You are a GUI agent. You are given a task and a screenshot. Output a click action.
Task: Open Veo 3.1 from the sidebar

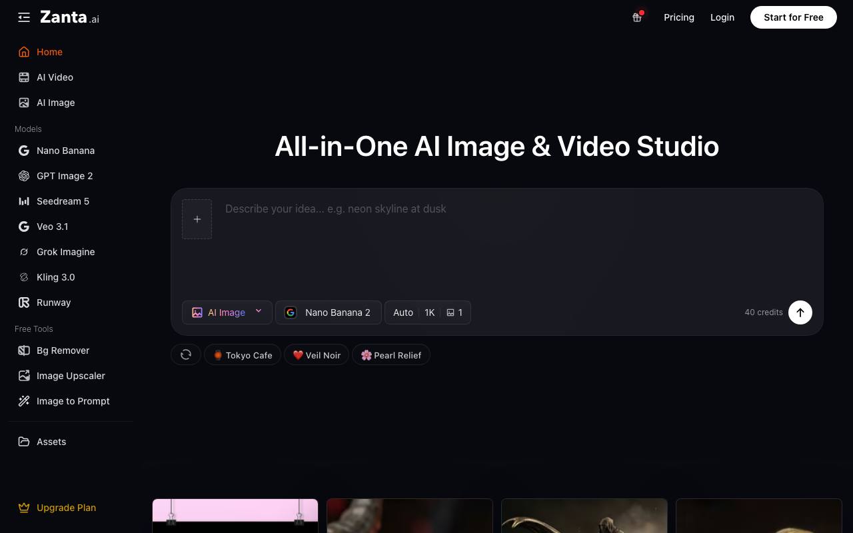[x=71, y=227]
